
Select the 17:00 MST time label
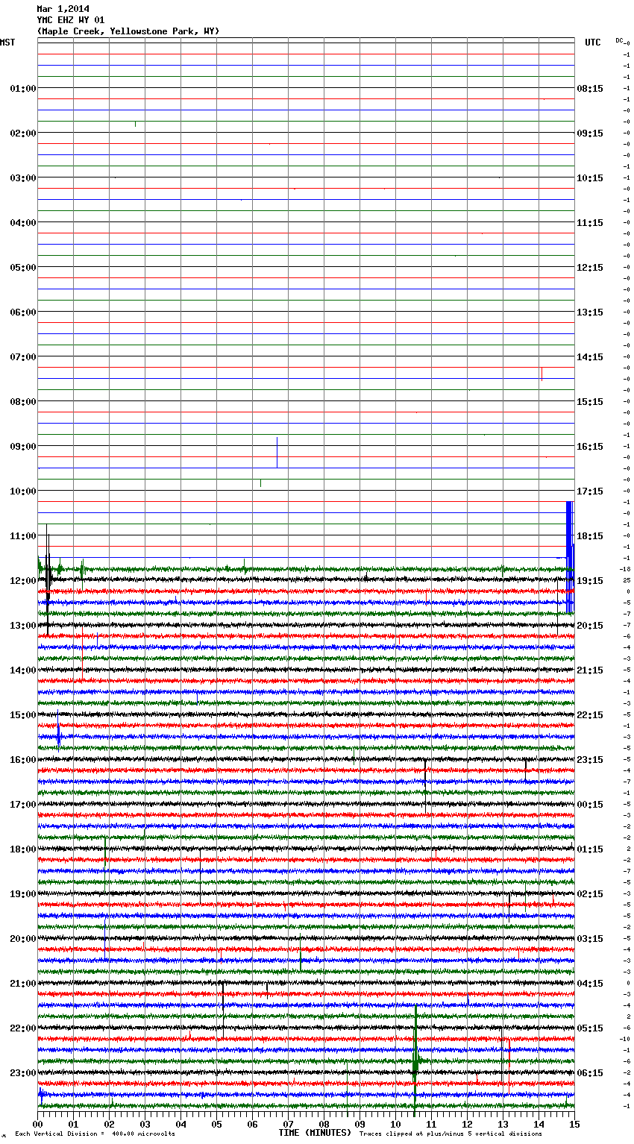(23, 805)
